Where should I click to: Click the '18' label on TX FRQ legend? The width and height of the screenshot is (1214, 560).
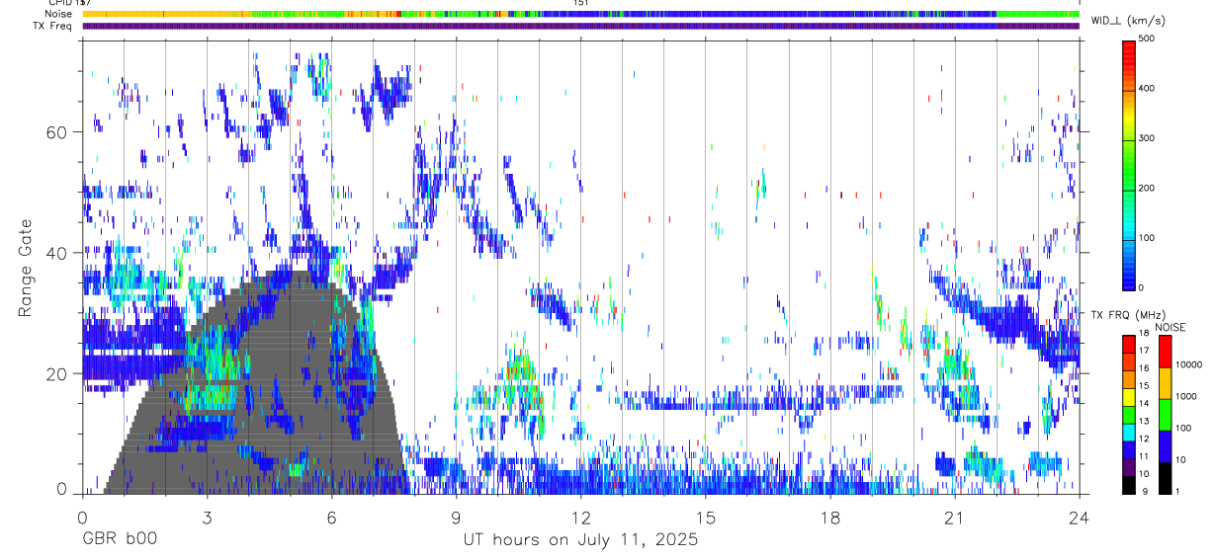pos(1144,336)
